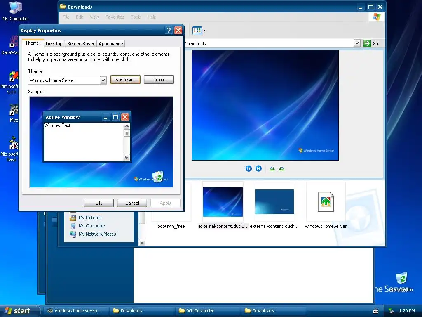Click the Start button

[x=19, y=311]
